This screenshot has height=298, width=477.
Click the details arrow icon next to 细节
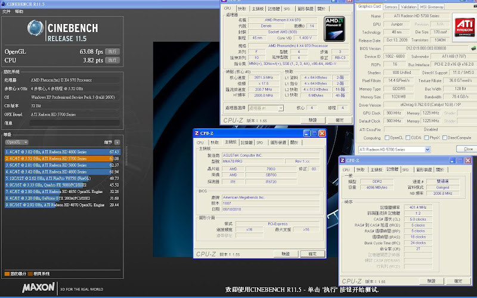pos(117,142)
